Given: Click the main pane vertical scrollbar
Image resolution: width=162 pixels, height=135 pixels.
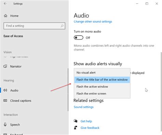Looking at the screenshot, I should (161, 92).
